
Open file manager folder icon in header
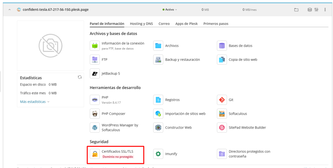pos(296,10)
